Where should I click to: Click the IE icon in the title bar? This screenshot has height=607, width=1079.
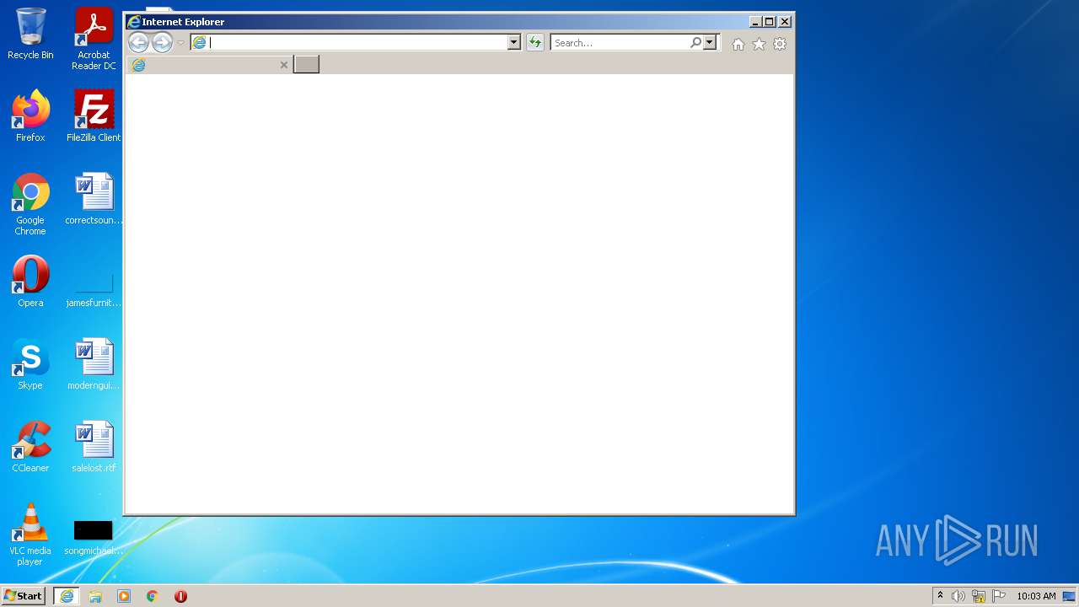[134, 22]
